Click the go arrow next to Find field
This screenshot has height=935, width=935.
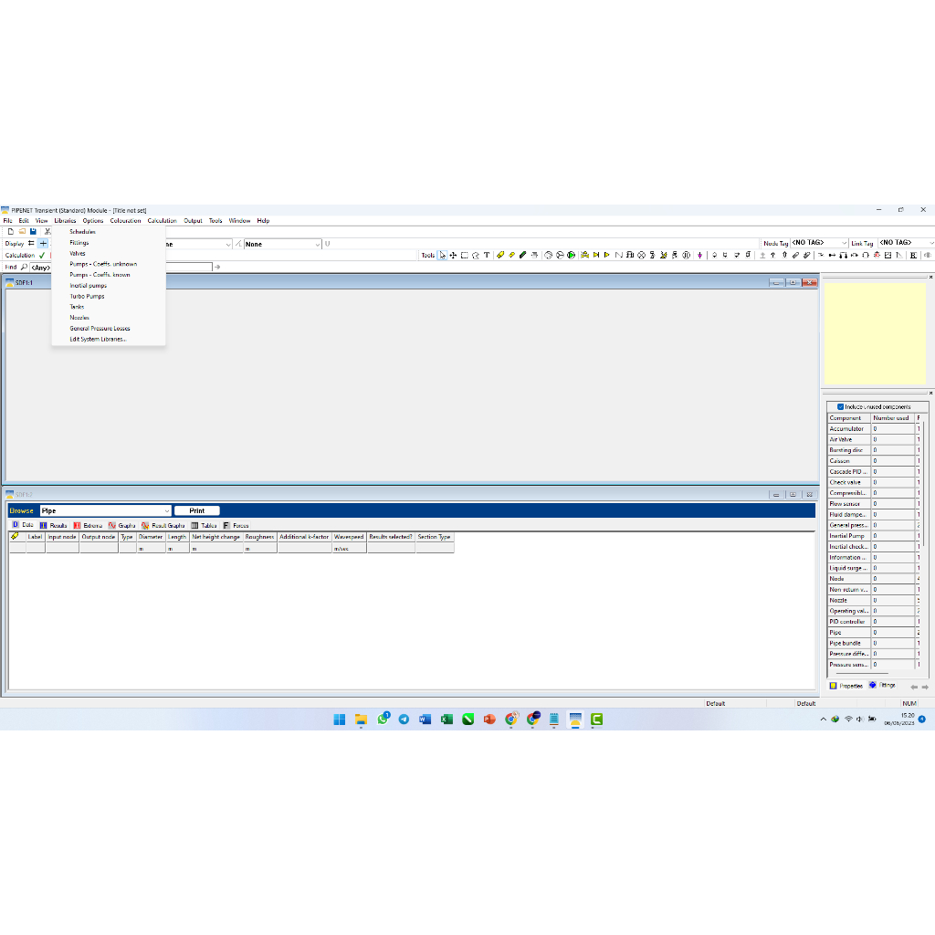217,268
